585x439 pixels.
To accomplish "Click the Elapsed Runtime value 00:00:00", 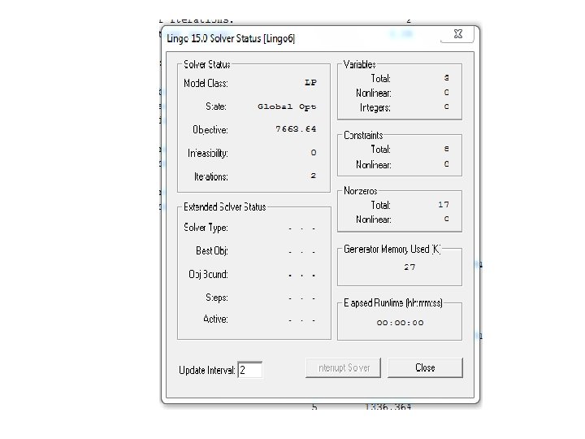I will 400,323.
